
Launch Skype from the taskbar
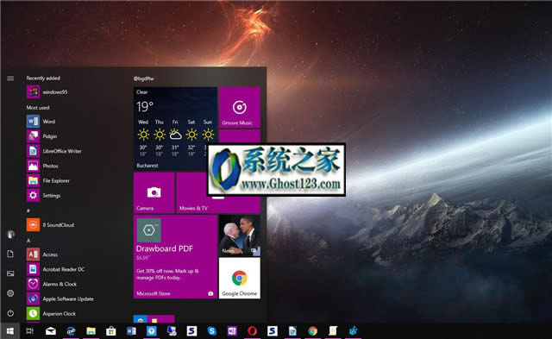211,331
